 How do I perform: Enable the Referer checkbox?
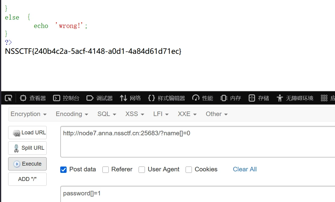105,170
